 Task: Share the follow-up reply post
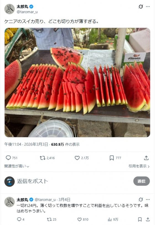point(148,219)
